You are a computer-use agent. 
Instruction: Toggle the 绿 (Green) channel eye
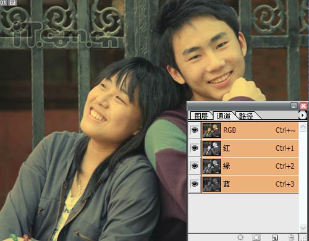195,166
